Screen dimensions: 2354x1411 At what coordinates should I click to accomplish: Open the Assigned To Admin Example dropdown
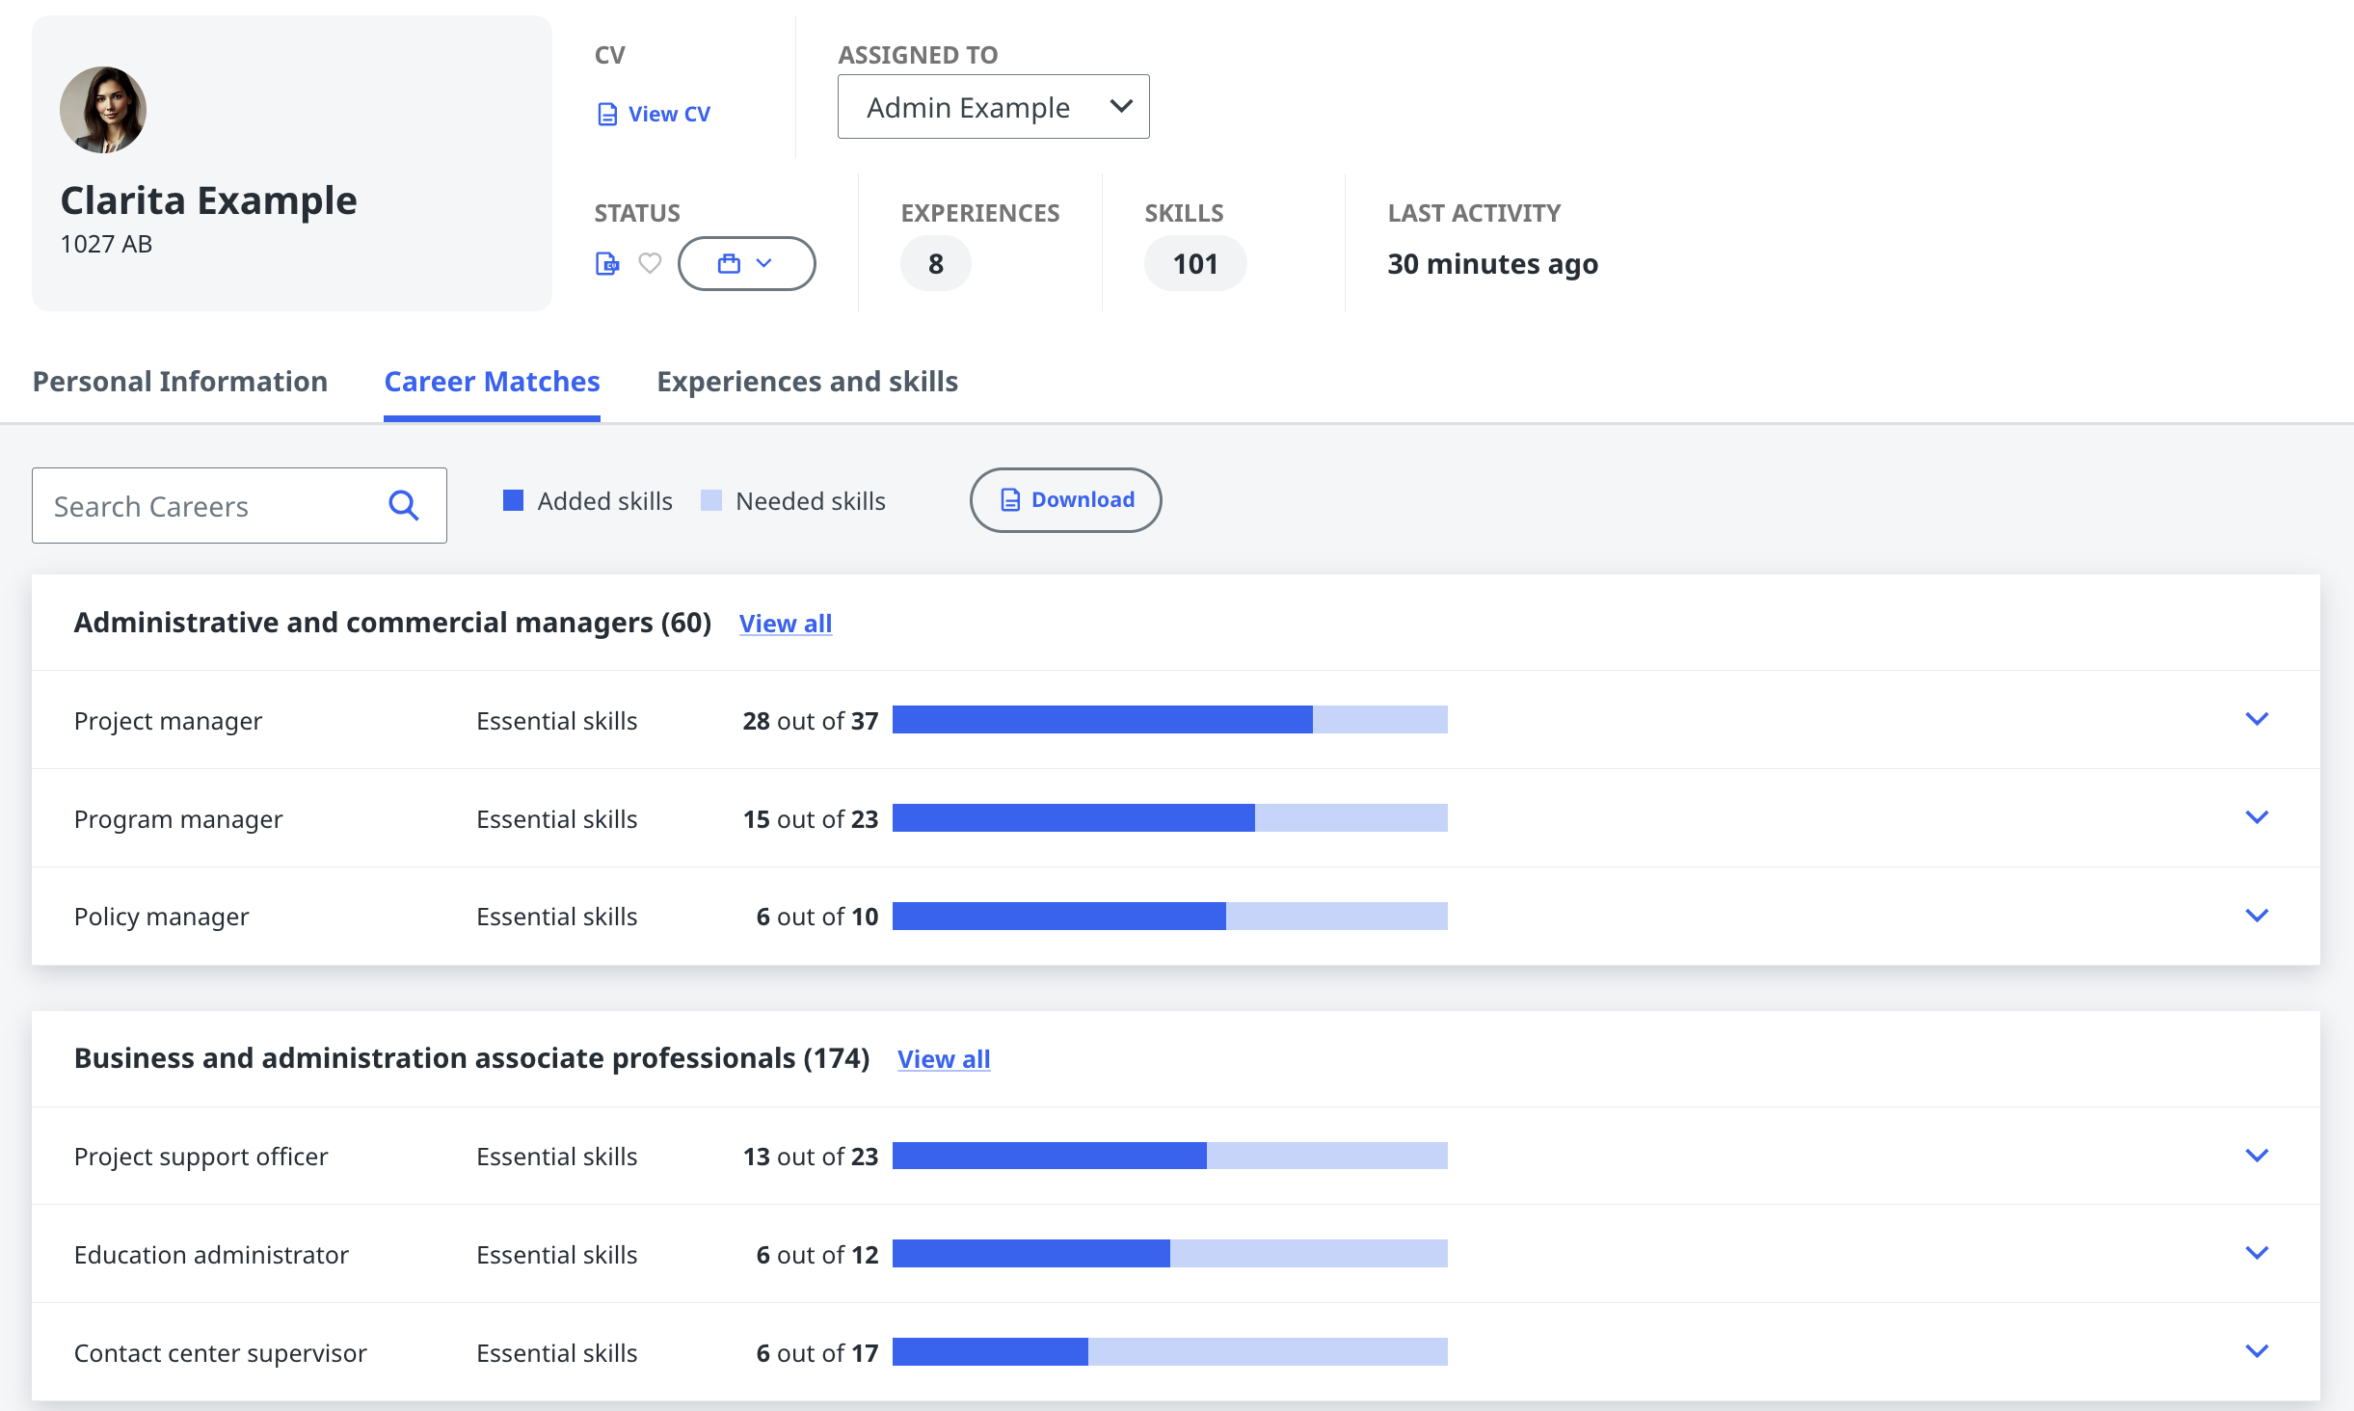pyautogui.click(x=993, y=107)
